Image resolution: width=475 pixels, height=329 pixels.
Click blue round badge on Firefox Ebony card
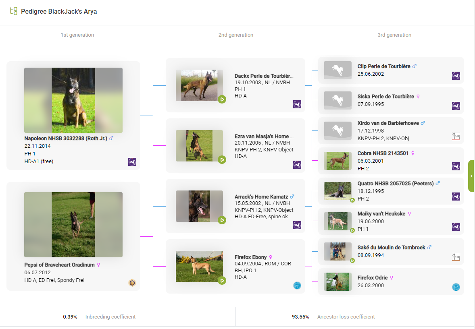coord(297,286)
